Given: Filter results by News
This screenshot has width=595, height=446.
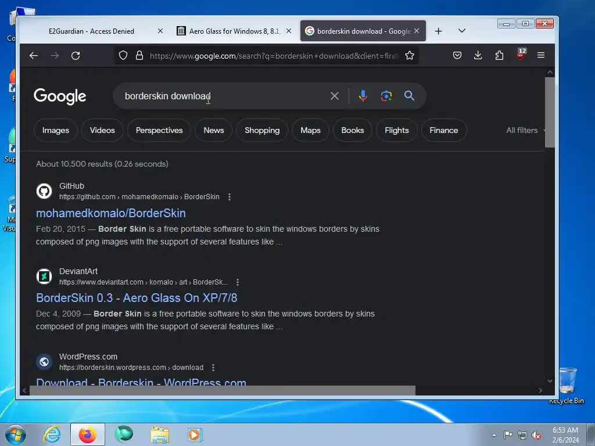Looking at the screenshot, I should click(x=214, y=131).
